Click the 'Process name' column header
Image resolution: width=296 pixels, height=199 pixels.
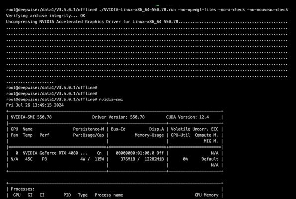pos(109,195)
